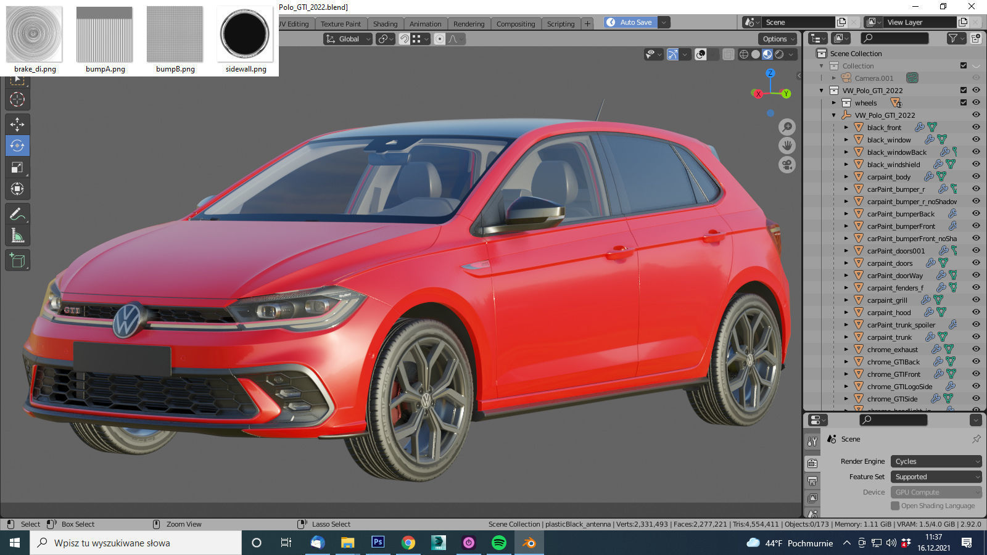Image resolution: width=987 pixels, height=555 pixels.
Task: Hide carpaint_hood with its eye icon
Action: [976, 312]
